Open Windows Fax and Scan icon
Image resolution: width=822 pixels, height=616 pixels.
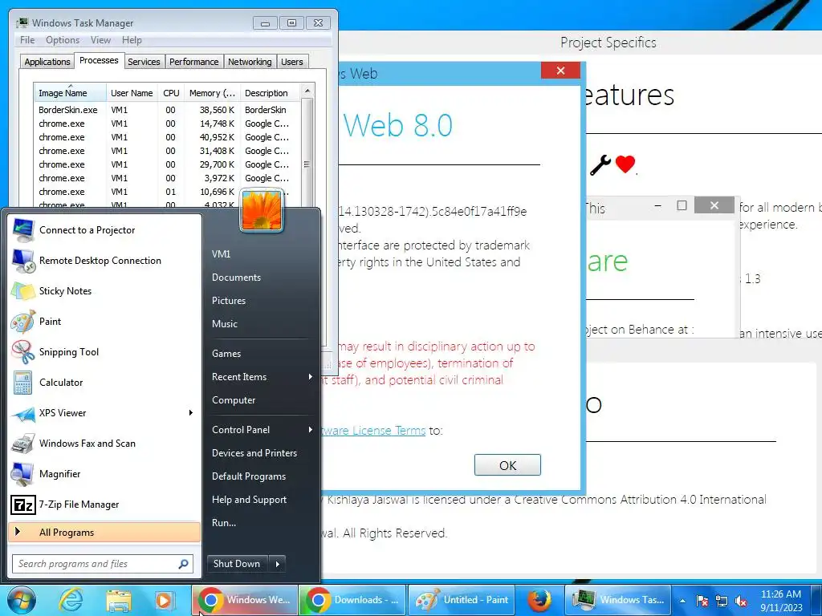click(23, 444)
